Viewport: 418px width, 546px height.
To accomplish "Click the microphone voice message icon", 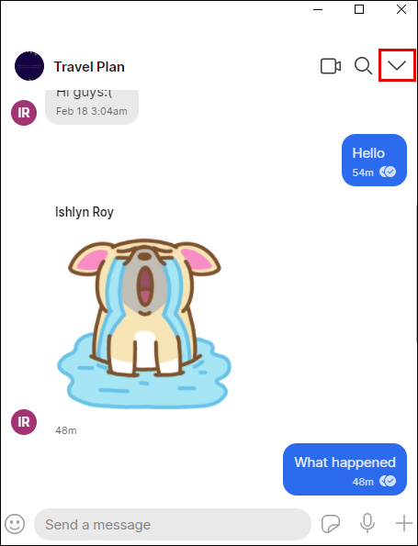I will 367,523.
